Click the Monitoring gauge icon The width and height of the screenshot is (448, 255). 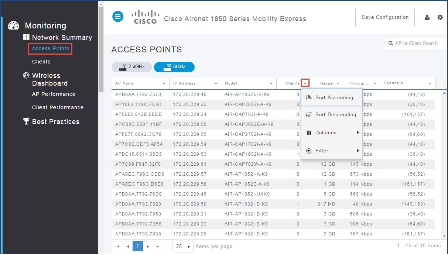[x=13, y=25]
